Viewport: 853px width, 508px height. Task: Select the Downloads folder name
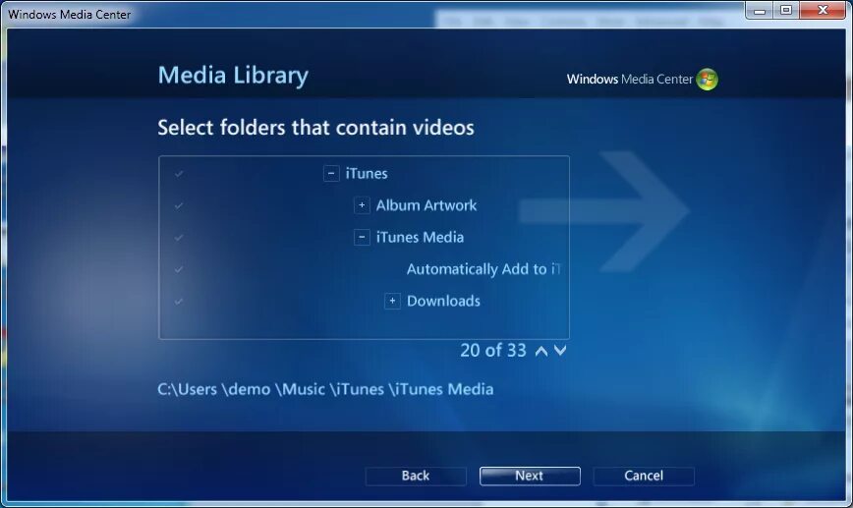[x=443, y=301]
